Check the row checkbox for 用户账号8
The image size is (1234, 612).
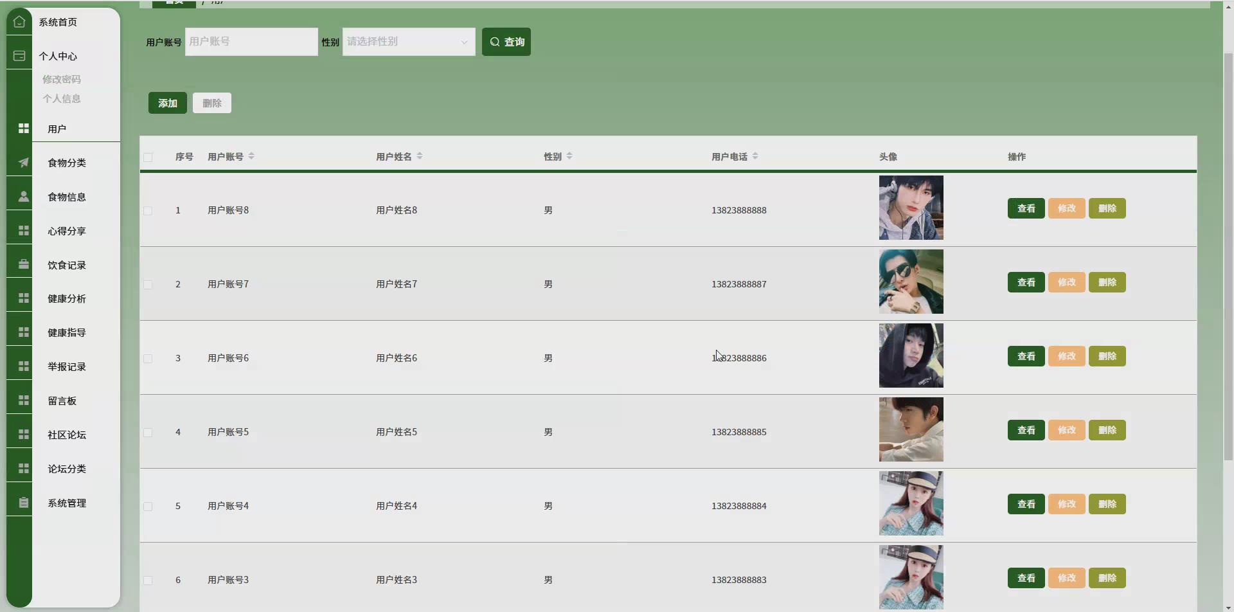click(148, 211)
